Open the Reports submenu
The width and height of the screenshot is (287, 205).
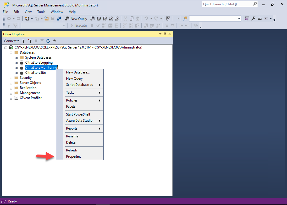click(80, 128)
